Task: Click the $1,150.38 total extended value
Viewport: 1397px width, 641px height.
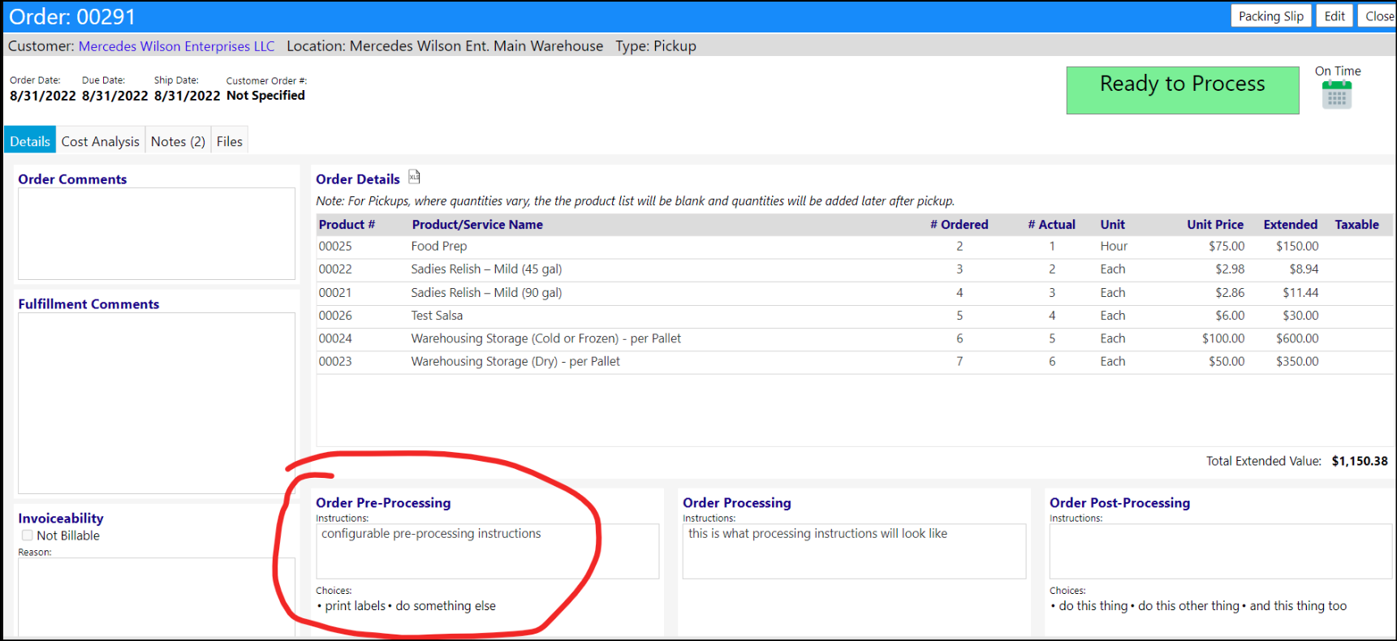Action: pos(1360,461)
